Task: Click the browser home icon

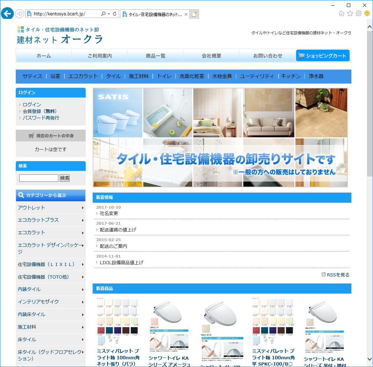Action: coord(341,14)
